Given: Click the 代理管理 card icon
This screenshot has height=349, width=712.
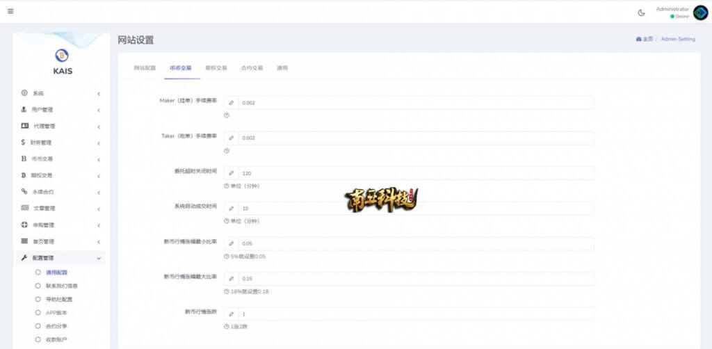Looking at the screenshot, I should 25,126.
